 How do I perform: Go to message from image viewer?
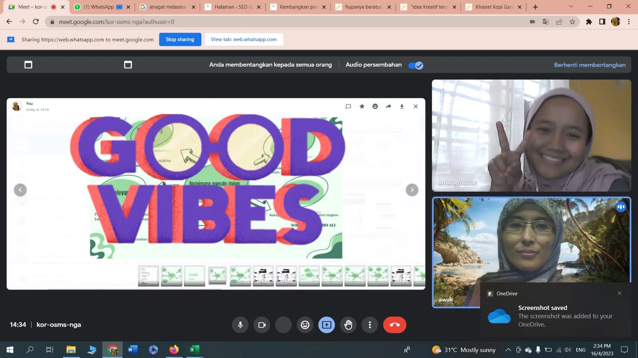pos(348,106)
